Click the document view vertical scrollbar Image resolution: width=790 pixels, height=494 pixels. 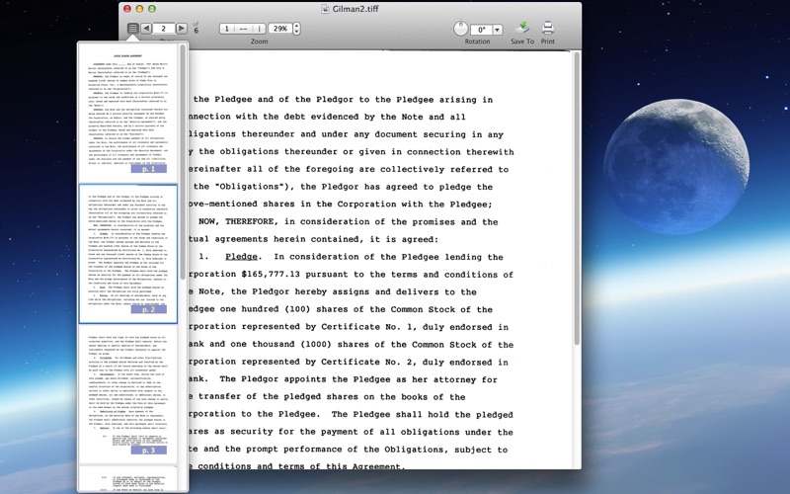coord(577,199)
